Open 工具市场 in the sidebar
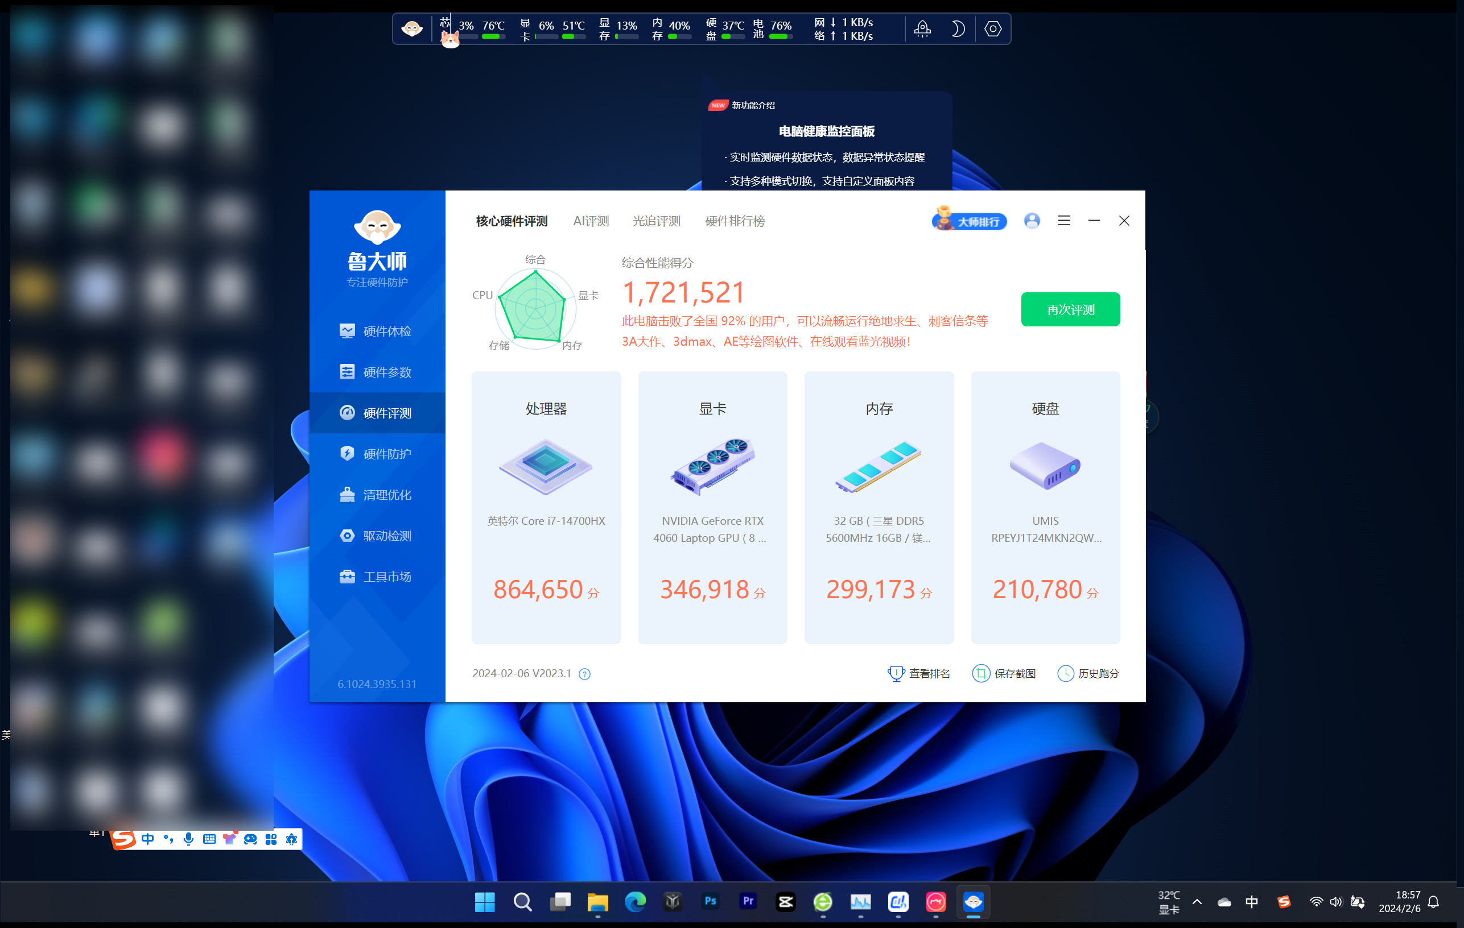Viewport: 1464px width, 928px height. [x=377, y=577]
